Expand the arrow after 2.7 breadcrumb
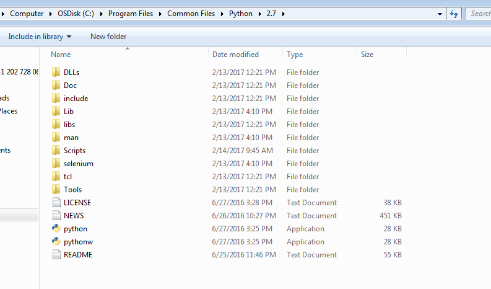The image size is (491, 289). [283, 14]
